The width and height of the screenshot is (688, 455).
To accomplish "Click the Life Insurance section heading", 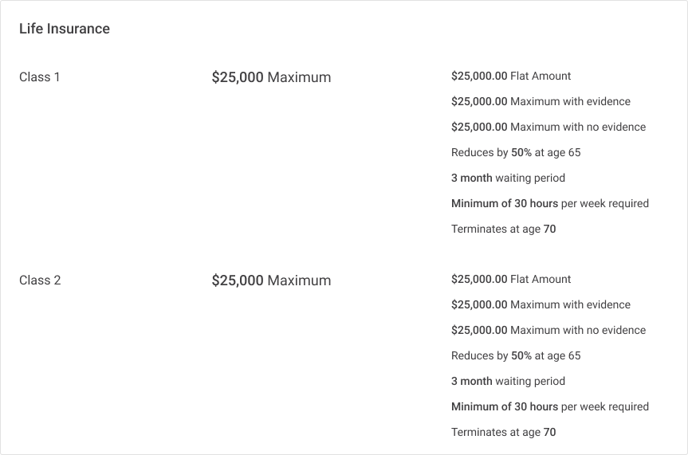I will [65, 29].
